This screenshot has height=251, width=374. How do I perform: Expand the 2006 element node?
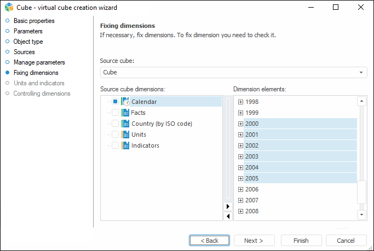point(240,189)
